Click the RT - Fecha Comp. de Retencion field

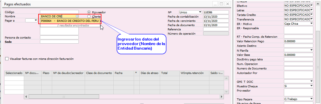[299, 37]
